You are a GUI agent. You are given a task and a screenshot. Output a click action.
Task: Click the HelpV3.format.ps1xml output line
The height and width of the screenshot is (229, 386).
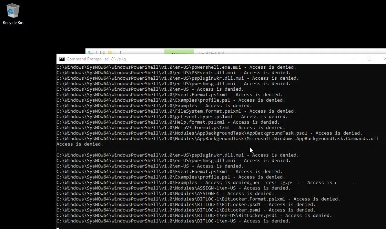[171, 127]
